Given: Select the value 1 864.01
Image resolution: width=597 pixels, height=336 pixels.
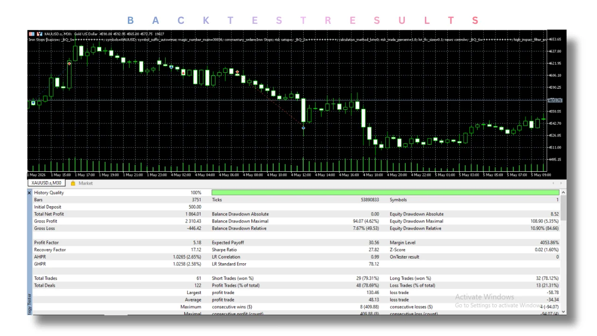Looking at the screenshot, I should (x=193, y=214).
